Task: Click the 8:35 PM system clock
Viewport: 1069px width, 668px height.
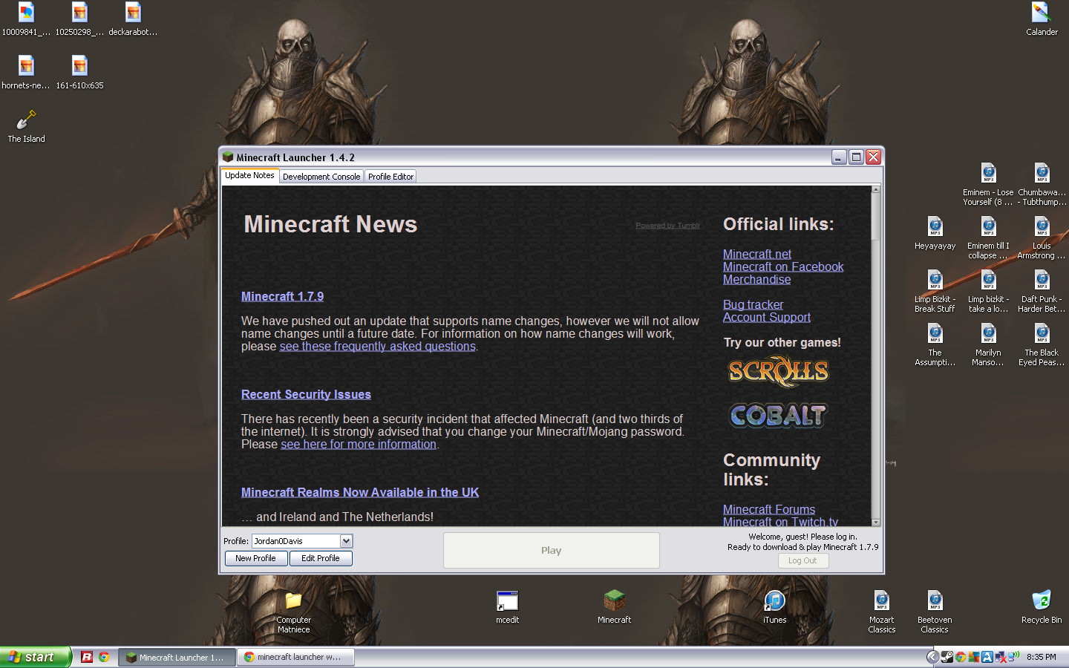Action: (x=1042, y=657)
